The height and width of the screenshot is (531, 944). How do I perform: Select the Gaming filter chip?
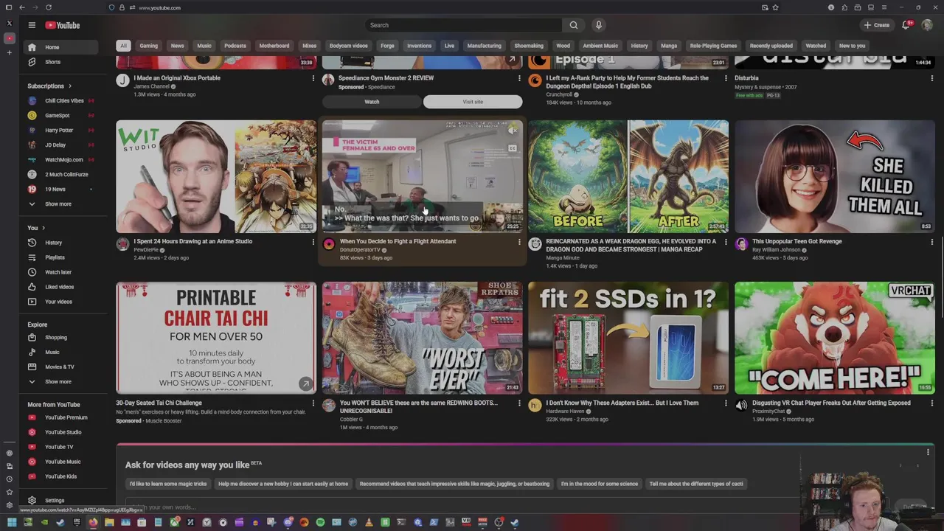pos(148,46)
